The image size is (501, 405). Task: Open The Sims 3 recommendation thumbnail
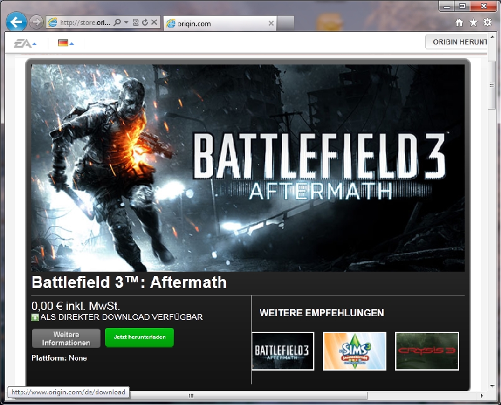[x=354, y=351]
